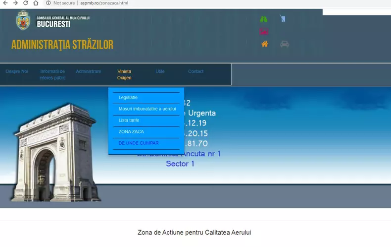This screenshot has height=247, width=391.
Task: Click the browser home button
Action: pyautogui.click(x=36, y=3)
